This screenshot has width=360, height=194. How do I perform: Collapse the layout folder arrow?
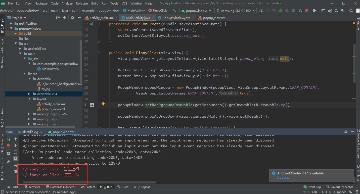pos(29,99)
